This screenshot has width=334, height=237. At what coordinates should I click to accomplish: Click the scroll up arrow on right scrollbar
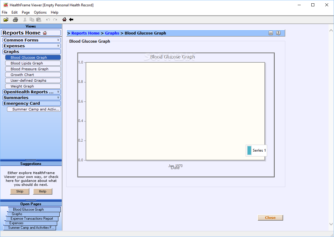pyautogui.click(x=331, y=31)
